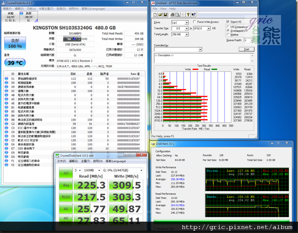Screen dimensions: 298x233
Task: Open the Transfer Size 0.5 start dropdown
Action: [x=186, y=28]
